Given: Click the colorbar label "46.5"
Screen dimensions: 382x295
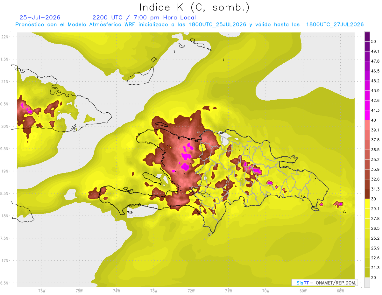Looking at the screenshot, I should 375,71.
